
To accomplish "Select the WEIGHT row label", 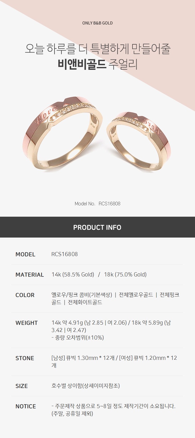I will click(26, 323).
